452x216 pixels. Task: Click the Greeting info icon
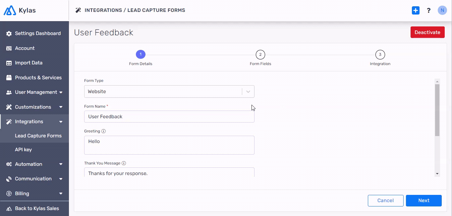103,131
